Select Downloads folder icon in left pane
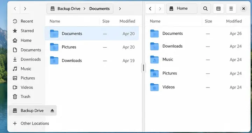 pos(54,61)
